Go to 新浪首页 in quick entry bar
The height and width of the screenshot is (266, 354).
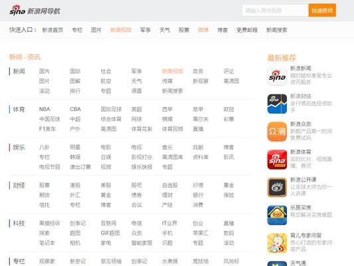point(52,30)
